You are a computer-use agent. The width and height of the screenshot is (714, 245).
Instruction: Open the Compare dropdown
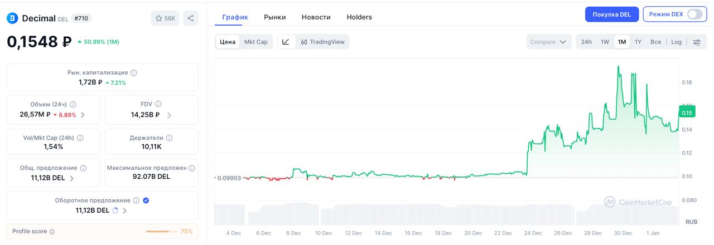[549, 42]
